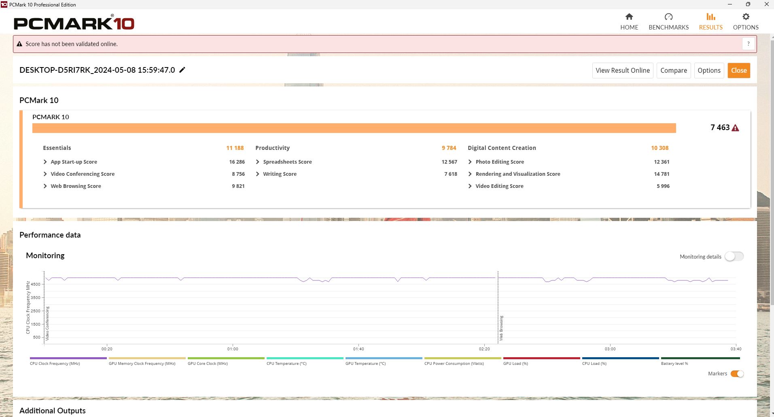Expand Spreadsheets Score
774x417 pixels.
pyautogui.click(x=257, y=162)
